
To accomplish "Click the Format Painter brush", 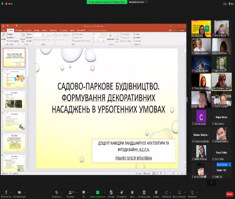I will click(x=12, y=41).
